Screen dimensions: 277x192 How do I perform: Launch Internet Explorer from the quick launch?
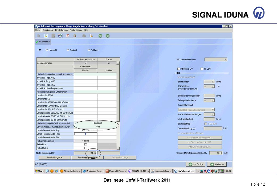click(x=57, y=171)
